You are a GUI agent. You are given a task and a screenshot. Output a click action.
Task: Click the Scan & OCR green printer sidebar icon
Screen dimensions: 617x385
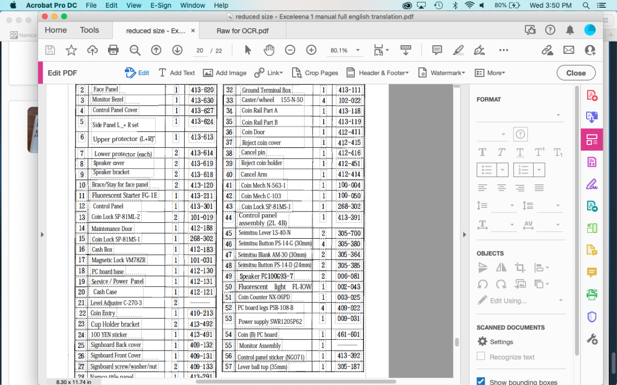click(591, 295)
